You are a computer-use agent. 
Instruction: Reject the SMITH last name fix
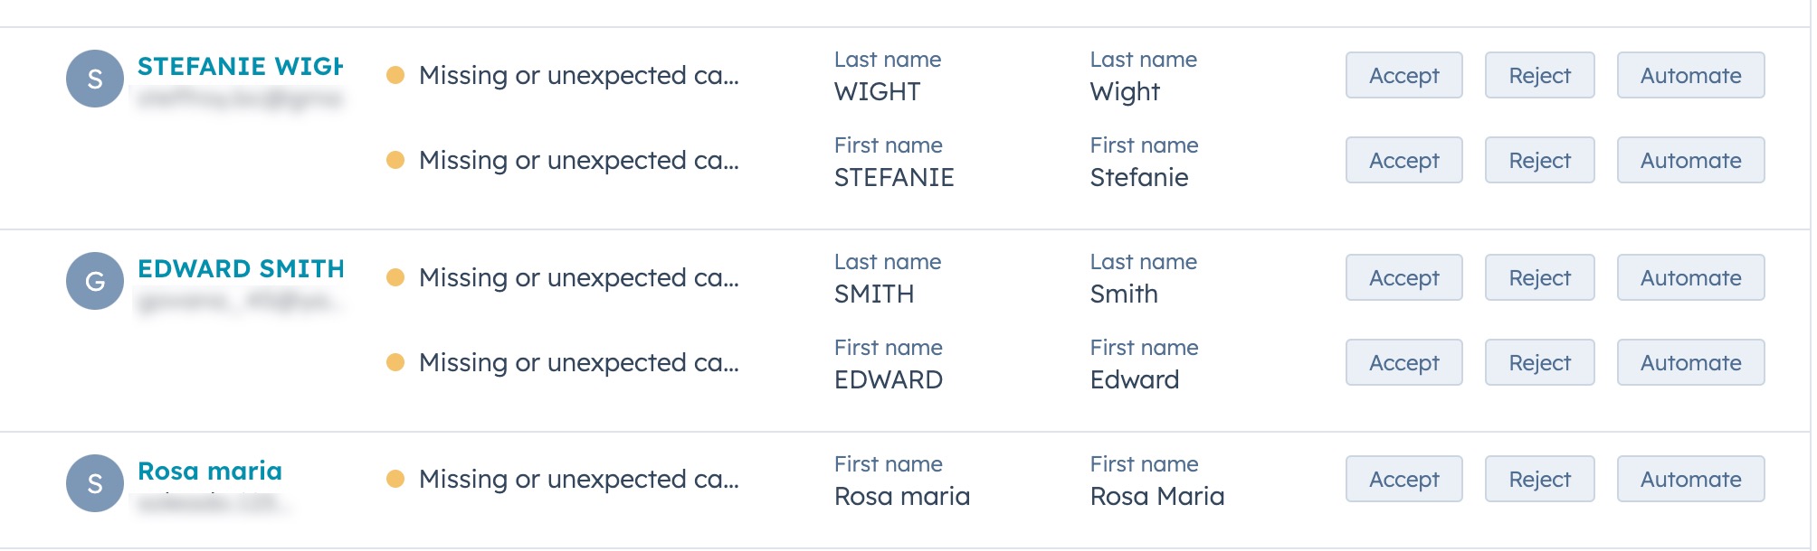click(x=1539, y=277)
